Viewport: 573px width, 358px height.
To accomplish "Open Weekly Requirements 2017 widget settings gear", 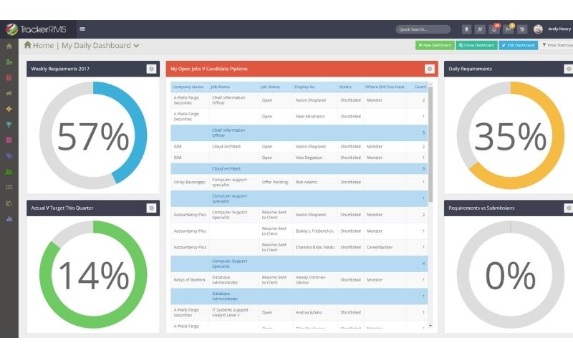I will click(x=151, y=69).
